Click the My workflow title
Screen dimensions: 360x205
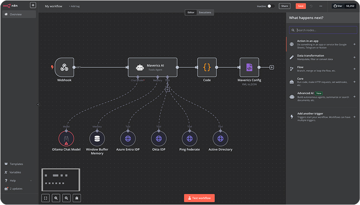coord(53,6)
